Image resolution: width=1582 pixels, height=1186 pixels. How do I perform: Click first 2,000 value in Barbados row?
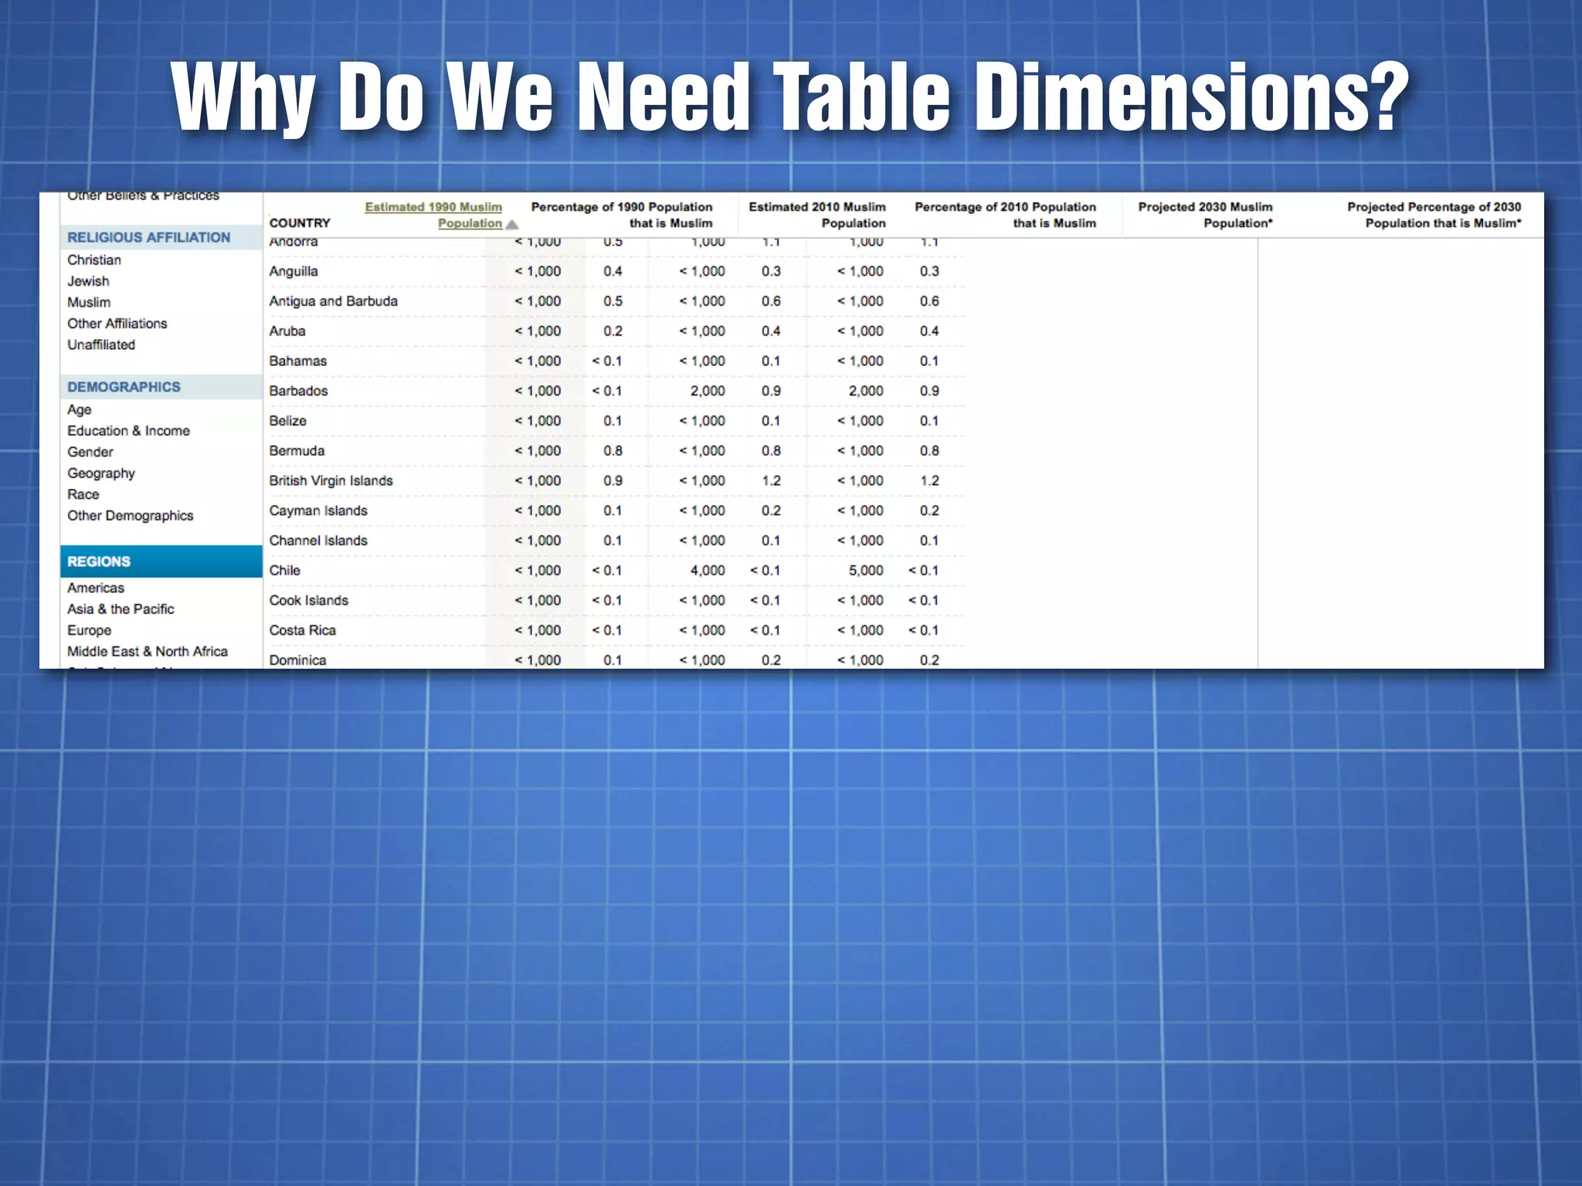coord(708,391)
